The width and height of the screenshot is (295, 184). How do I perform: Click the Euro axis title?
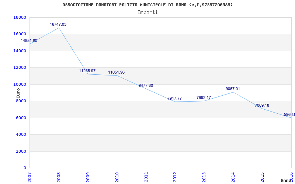click(x=18, y=93)
